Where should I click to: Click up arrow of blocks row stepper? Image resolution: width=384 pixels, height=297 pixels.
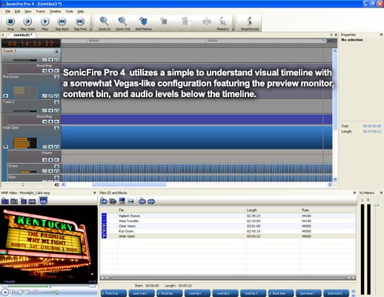click(354, 291)
